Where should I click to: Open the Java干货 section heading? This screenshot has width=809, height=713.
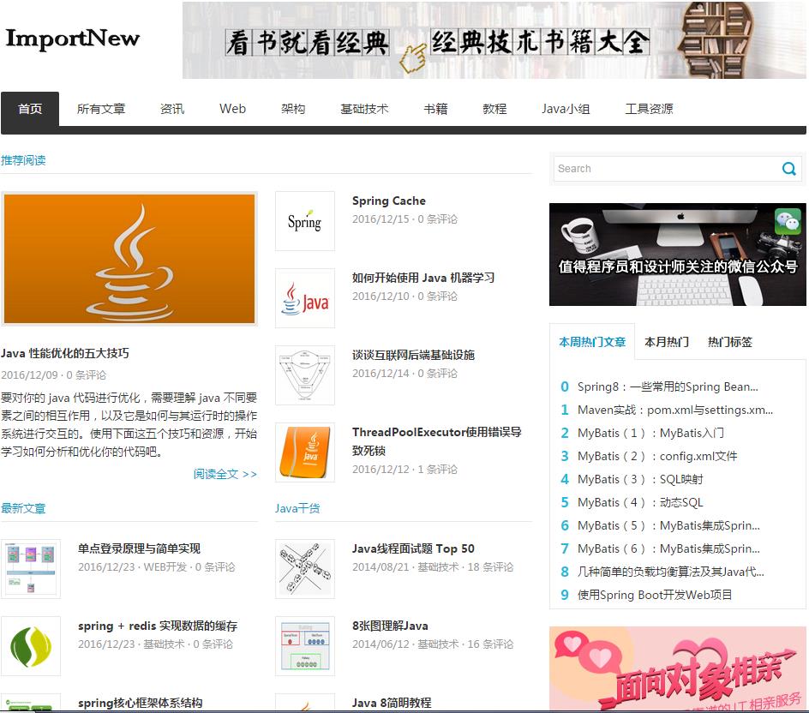point(297,508)
